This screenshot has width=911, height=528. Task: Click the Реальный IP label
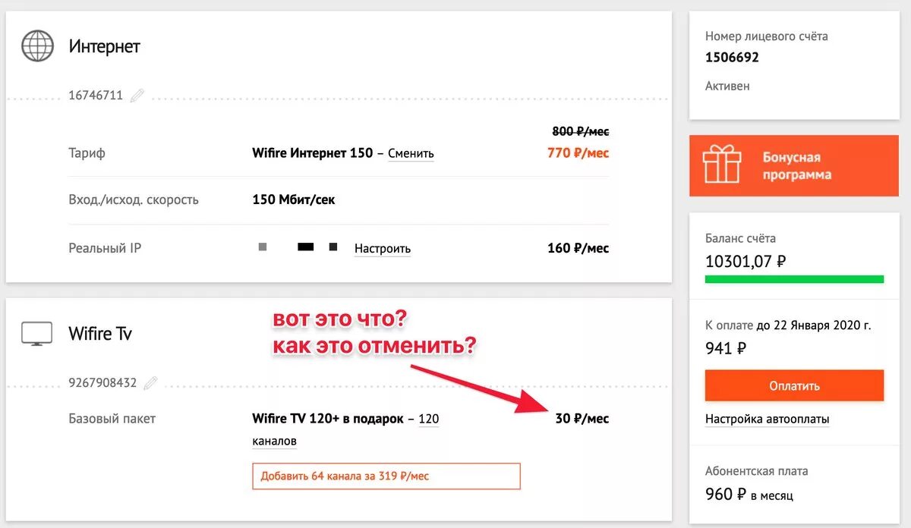pyautogui.click(x=106, y=248)
